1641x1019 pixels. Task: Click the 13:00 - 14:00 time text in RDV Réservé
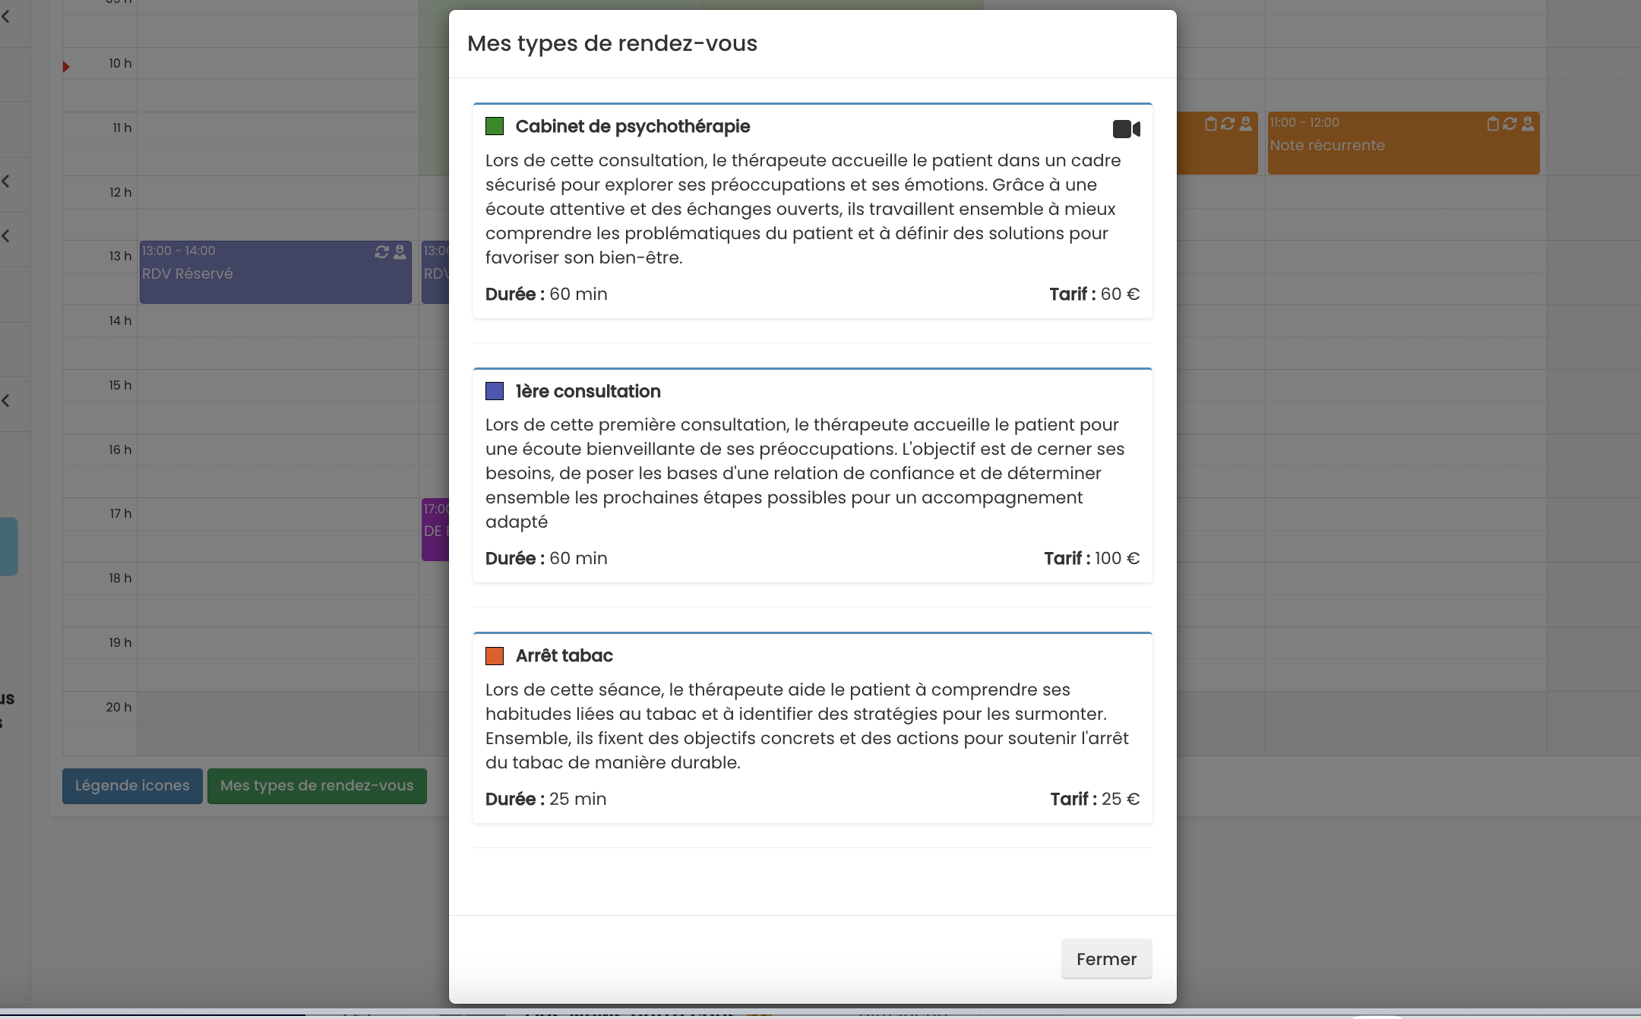pyautogui.click(x=179, y=251)
